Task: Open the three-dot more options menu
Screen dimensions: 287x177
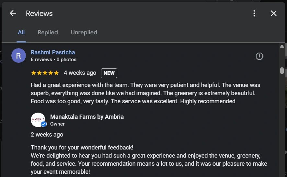Action: tap(254, 13)
